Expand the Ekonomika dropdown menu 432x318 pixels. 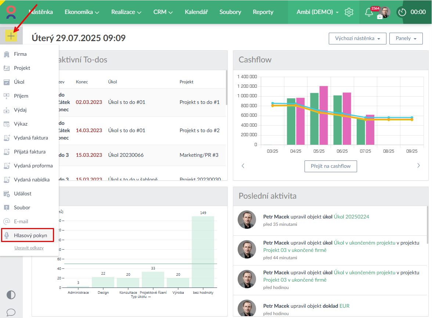(x=82, y=12)
